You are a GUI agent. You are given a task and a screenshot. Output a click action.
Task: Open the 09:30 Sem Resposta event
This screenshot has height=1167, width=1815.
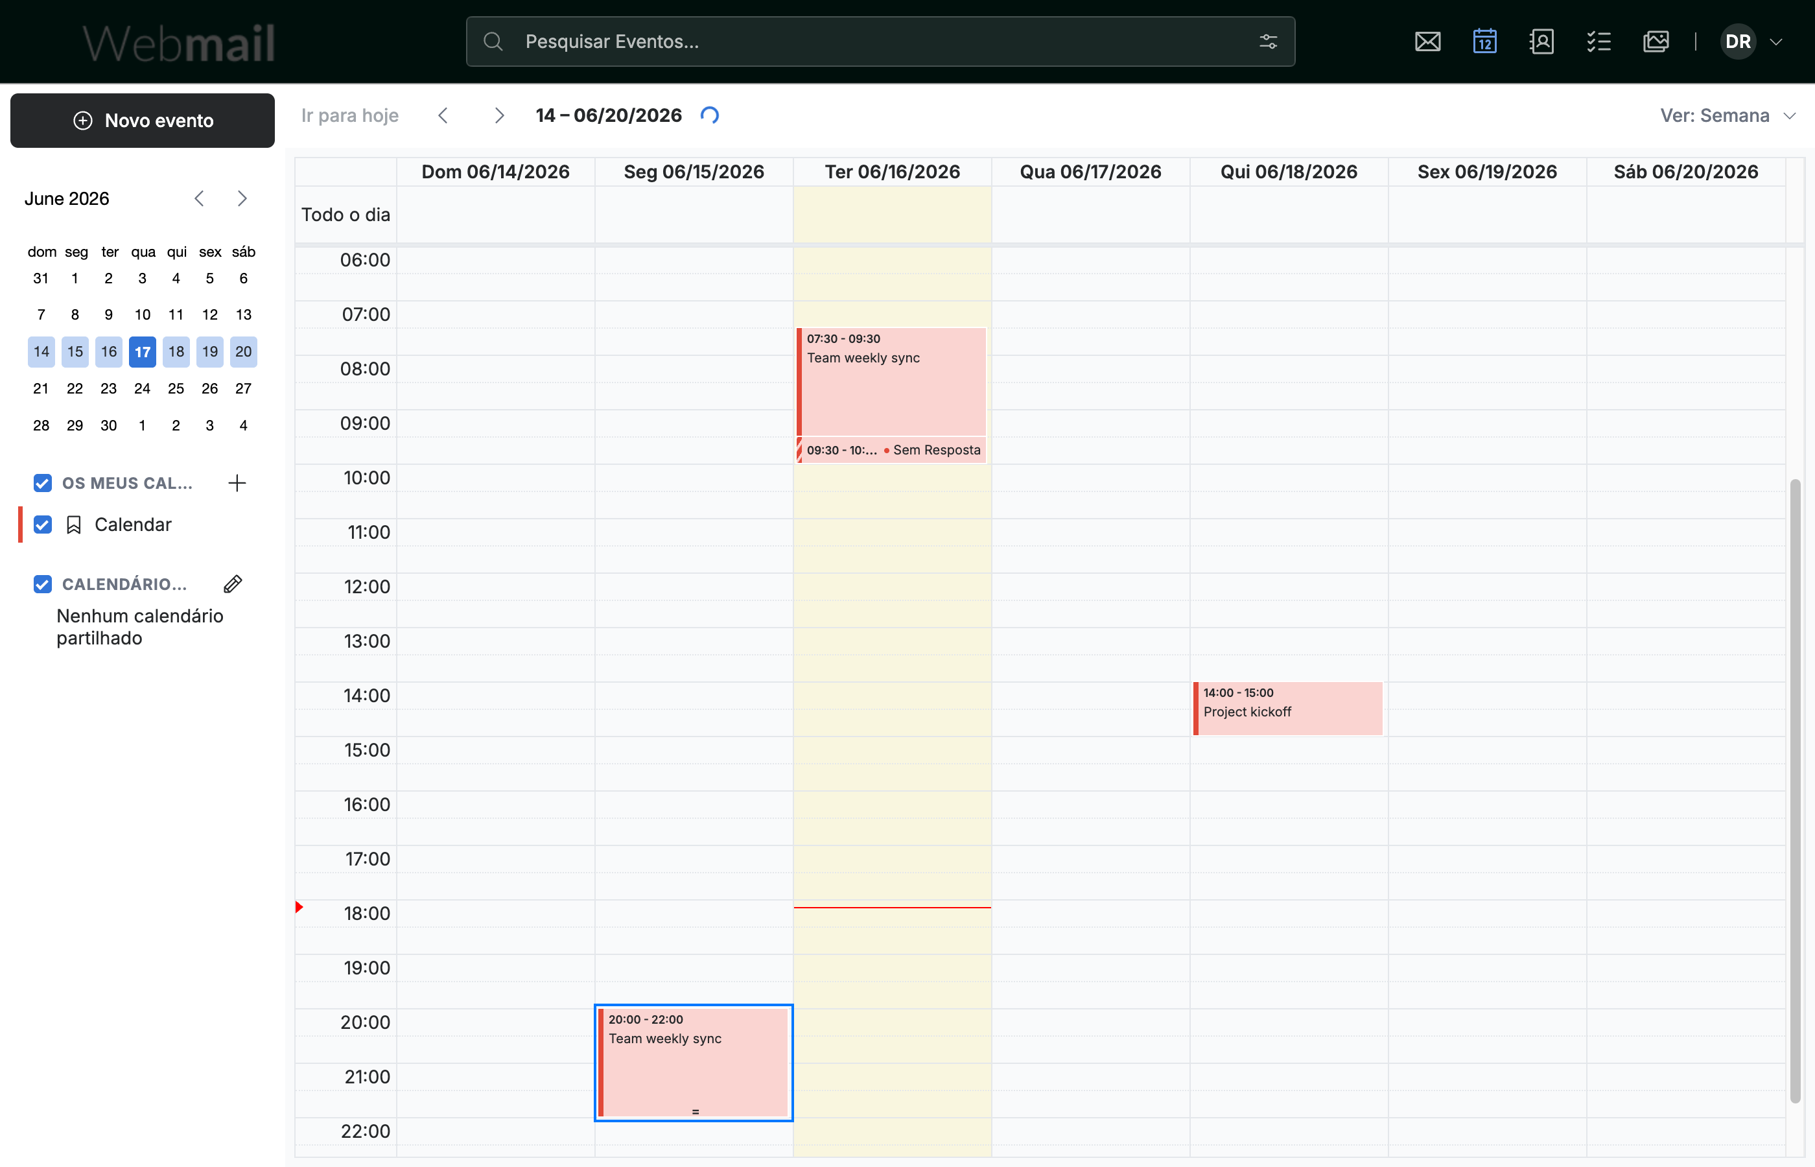point(891,450)
